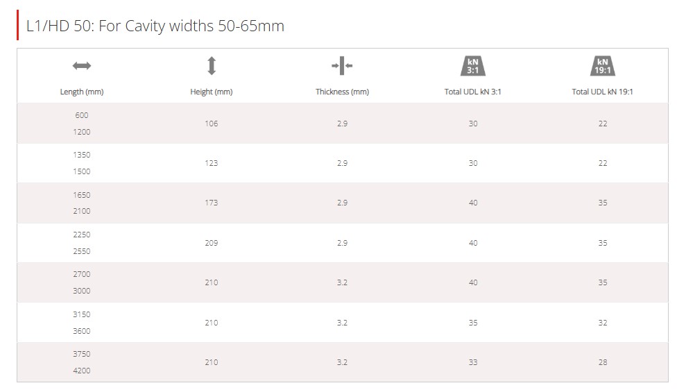Select the Height (mm) column header

point(212,92)
